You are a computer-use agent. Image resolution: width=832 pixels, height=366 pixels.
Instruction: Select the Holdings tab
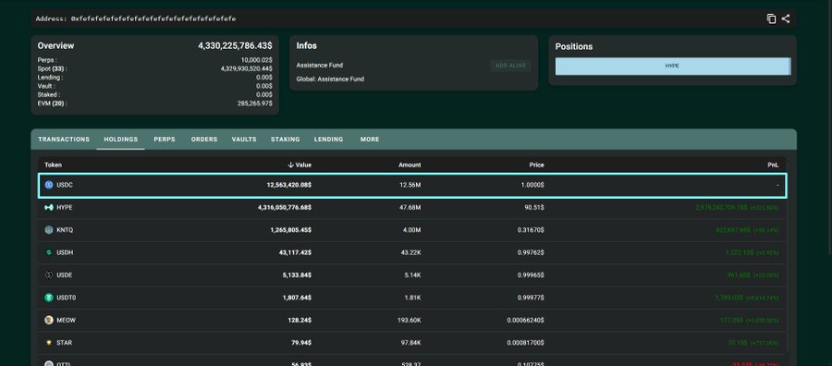pyautogui.click(x=120, y=139)
